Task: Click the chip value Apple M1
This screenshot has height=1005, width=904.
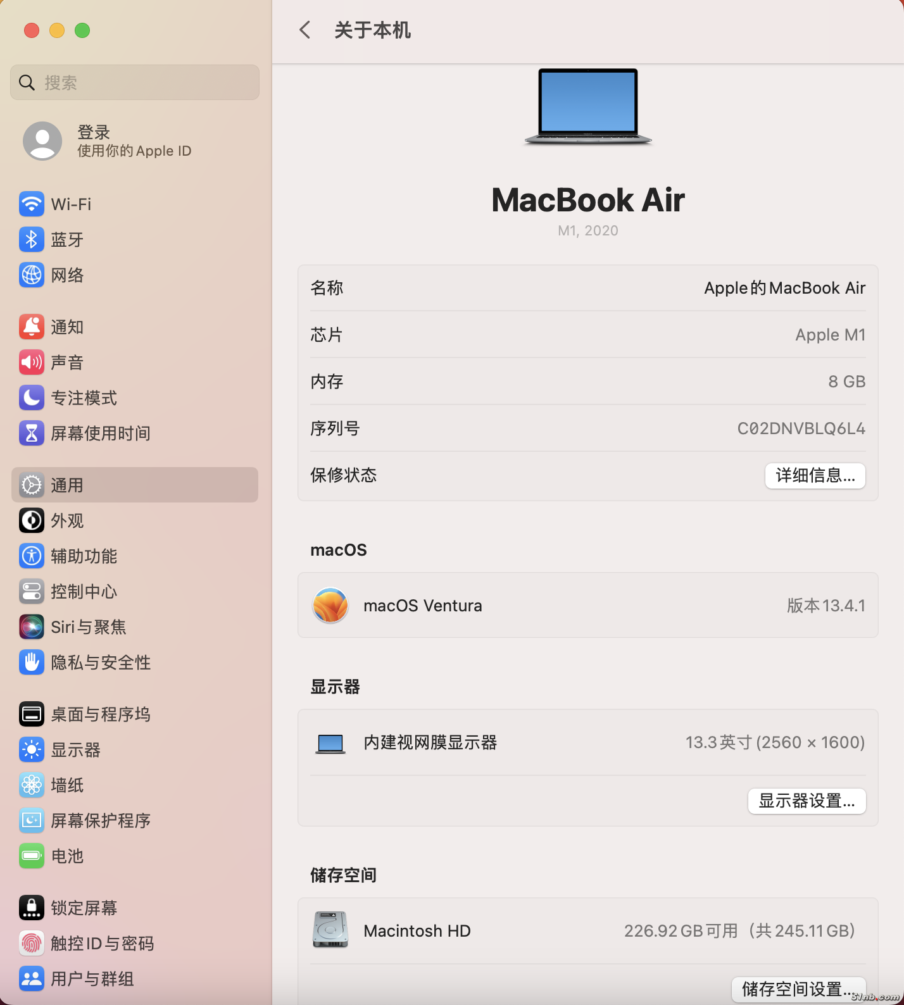Action: click(831, 335)
